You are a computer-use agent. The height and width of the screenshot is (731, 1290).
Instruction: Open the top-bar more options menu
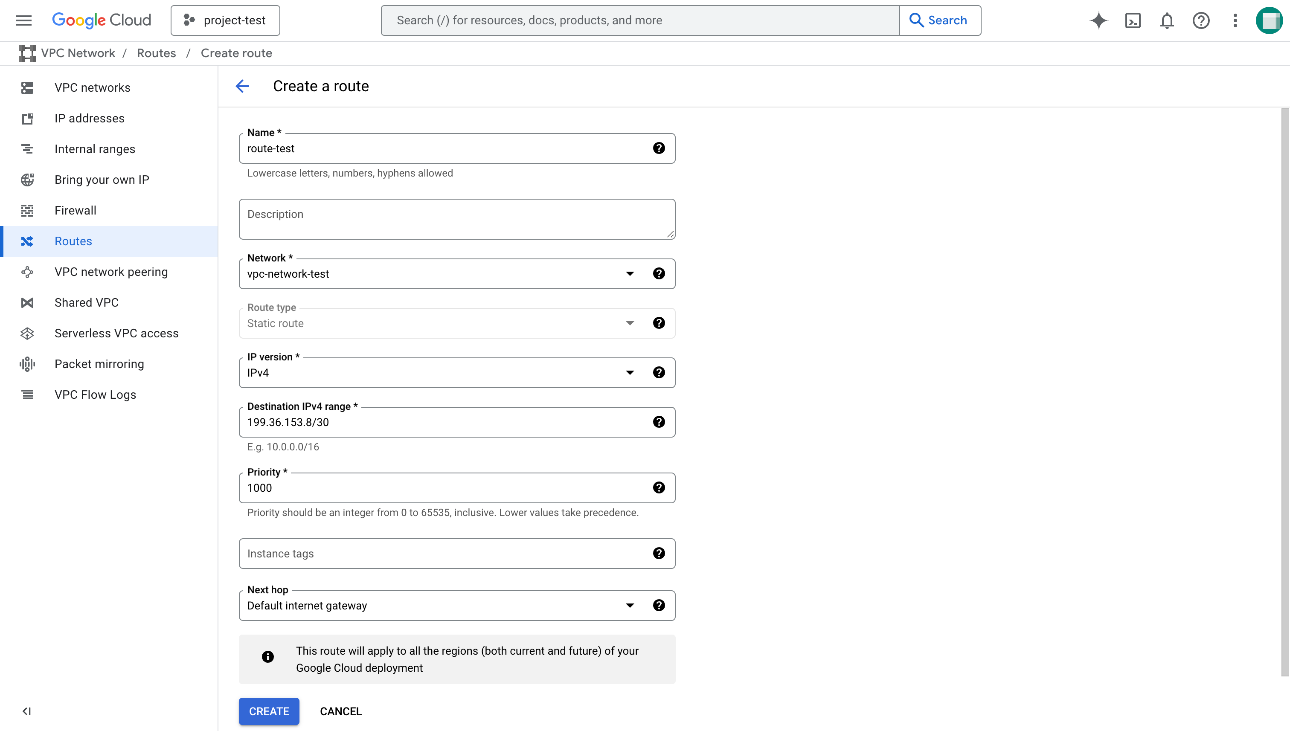pos(1235,20)
